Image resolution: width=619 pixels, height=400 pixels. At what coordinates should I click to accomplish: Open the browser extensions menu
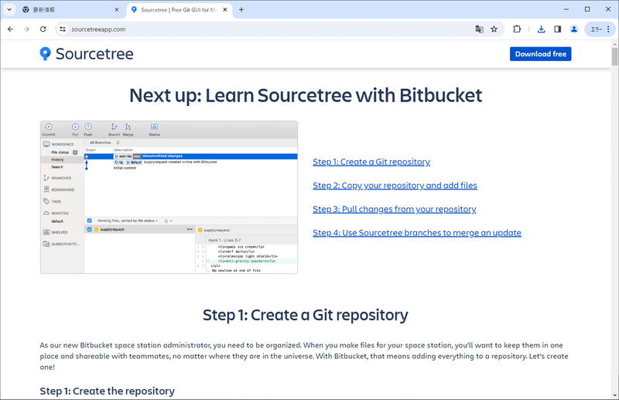tap(517, 29)
